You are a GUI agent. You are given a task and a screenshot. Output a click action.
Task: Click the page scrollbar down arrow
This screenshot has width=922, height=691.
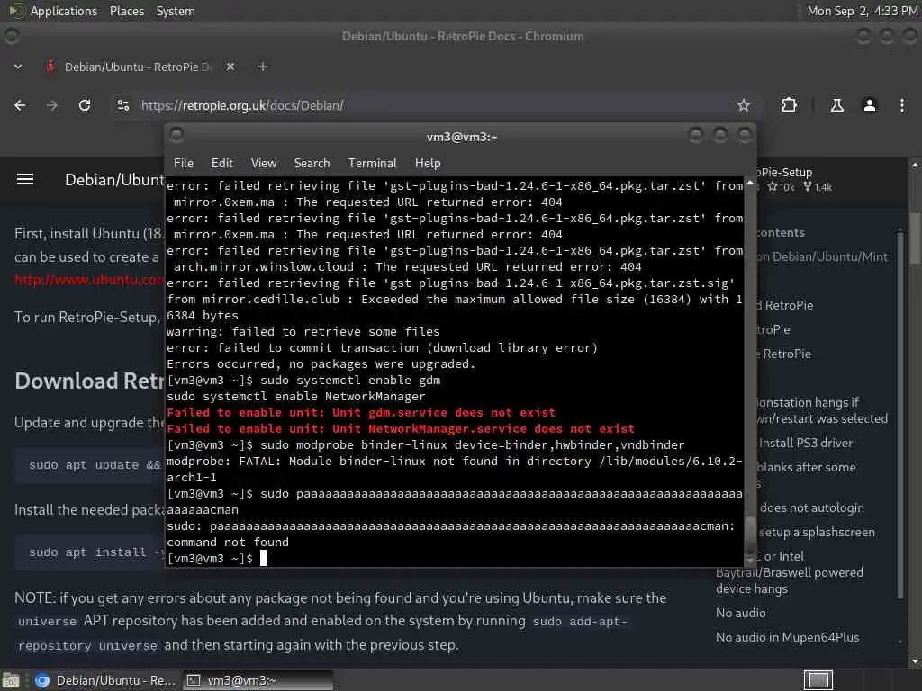pyautogui.click(x=915, y=661)
